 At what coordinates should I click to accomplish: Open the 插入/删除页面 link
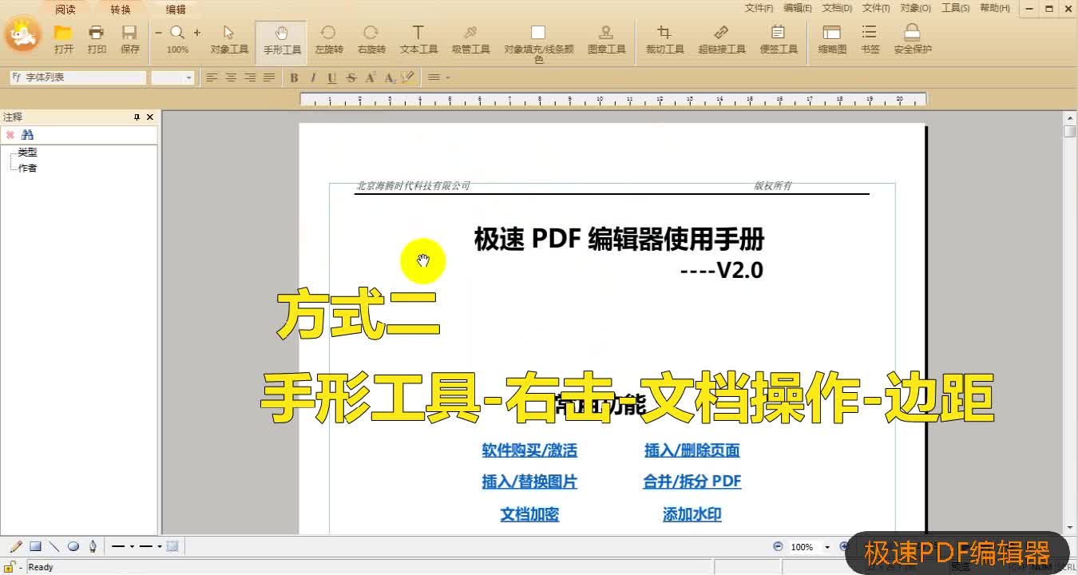[692, 450]
